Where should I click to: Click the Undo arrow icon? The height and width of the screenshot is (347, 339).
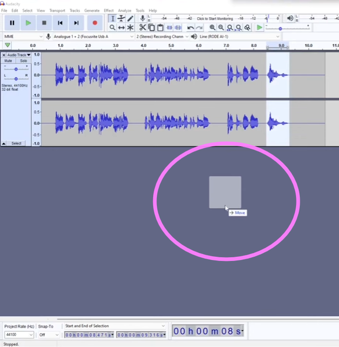[x=191, y=28]
